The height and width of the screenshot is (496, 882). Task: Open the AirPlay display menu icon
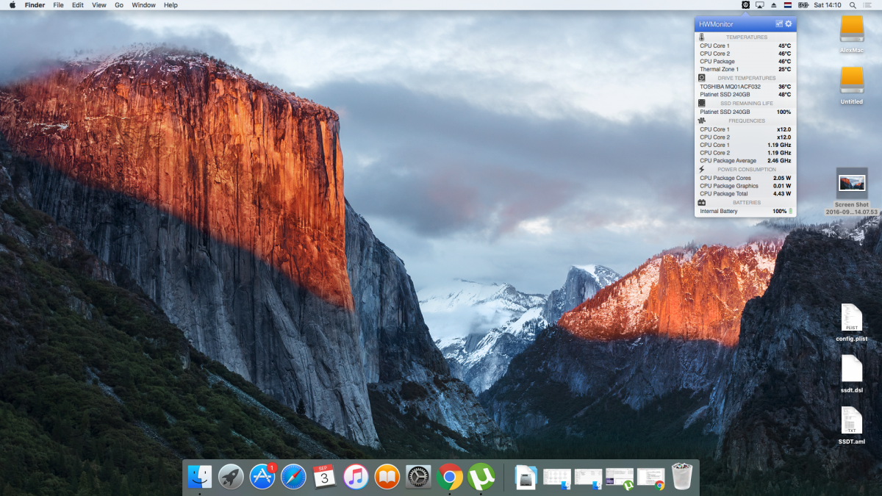click(759, 5)
